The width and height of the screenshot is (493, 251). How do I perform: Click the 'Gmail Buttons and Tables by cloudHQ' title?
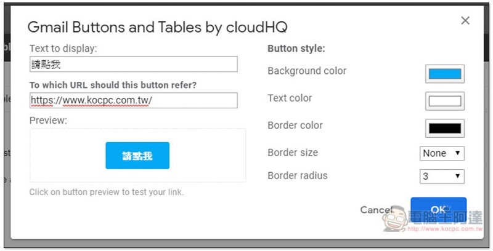(158, 27)
